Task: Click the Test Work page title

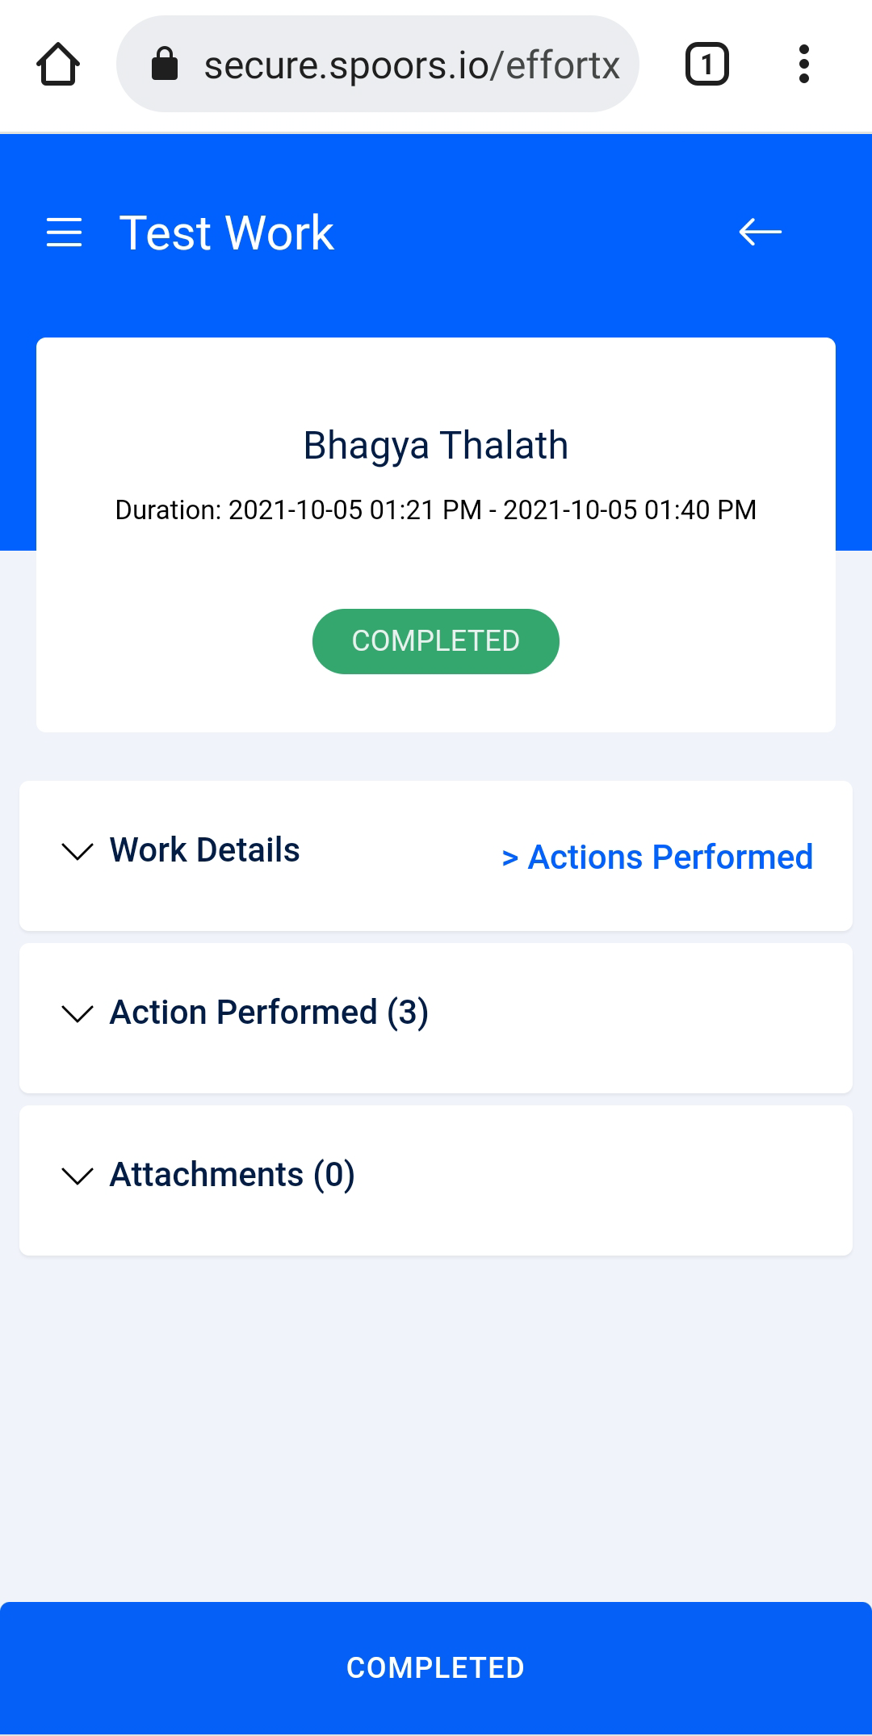Action: point(227,233)
